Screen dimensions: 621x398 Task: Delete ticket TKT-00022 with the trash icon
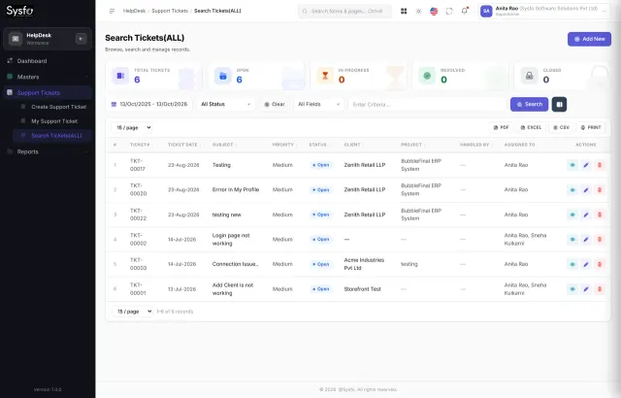tap(600, 215)
